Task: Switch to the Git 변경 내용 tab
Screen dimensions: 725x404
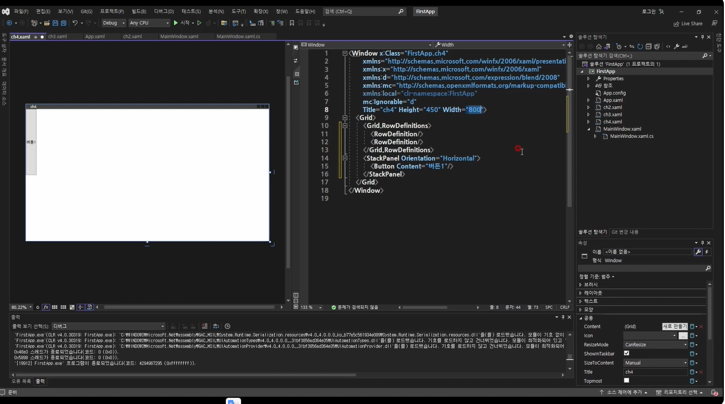Action: click(x=625, y=232)
